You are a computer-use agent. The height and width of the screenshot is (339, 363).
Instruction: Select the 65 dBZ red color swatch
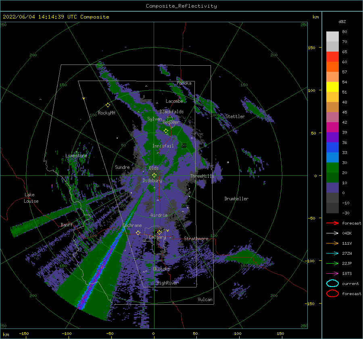tap(332, 56)
